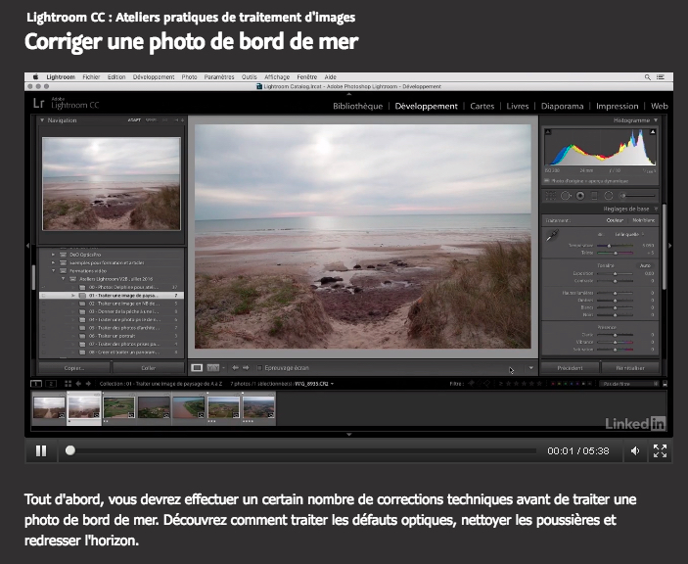Select the adjustment brush slider tool

click(x=637, y=196)
